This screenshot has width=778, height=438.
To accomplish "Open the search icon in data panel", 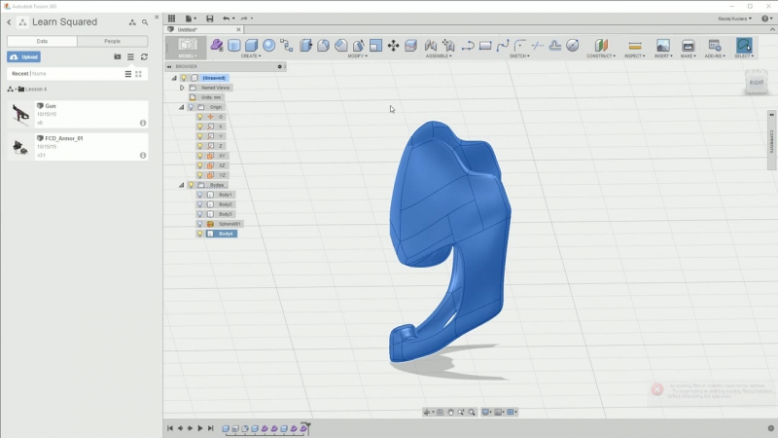I will (145, 21).
